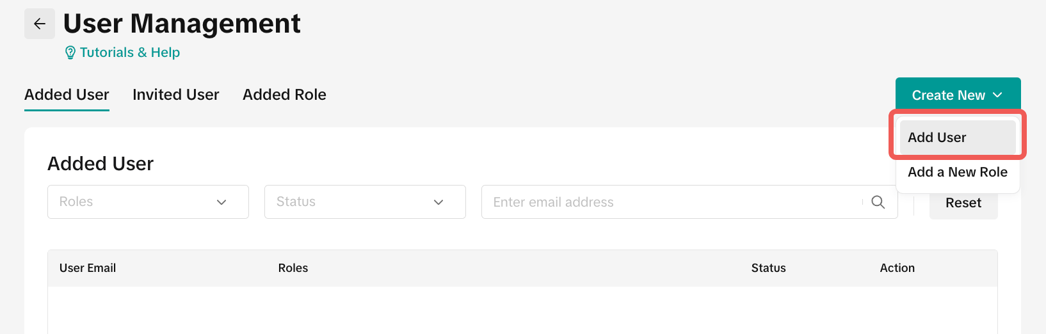The width and height of the screenshot is (1046, 334).
Task: Open the Tutorials & Help link
Action: coord(129,52)
